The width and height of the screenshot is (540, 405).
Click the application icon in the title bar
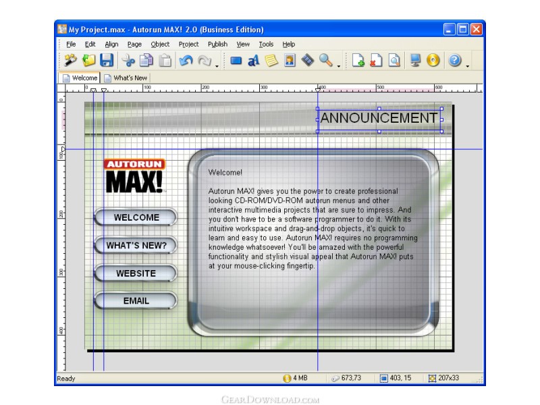pos(62,29)
